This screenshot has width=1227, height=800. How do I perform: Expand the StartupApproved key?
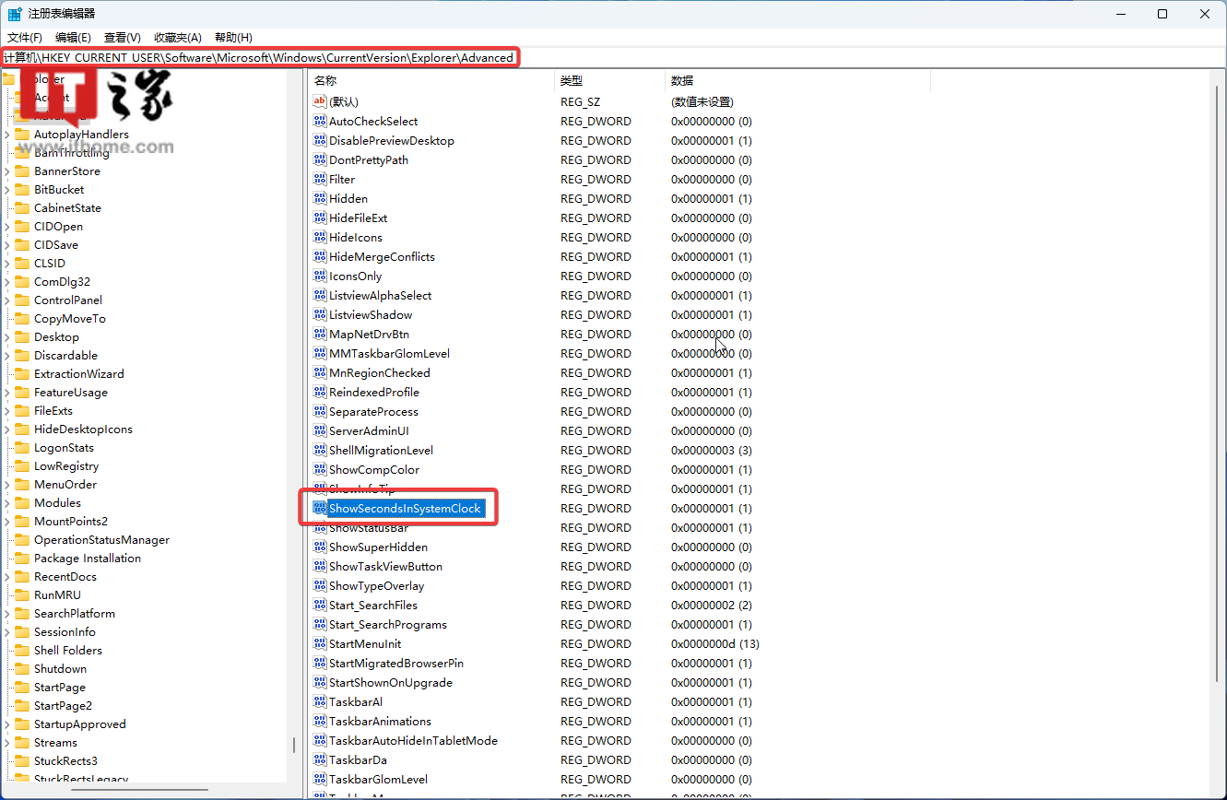coord(7,724)
